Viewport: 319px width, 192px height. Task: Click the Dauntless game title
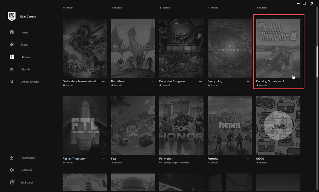118,81
